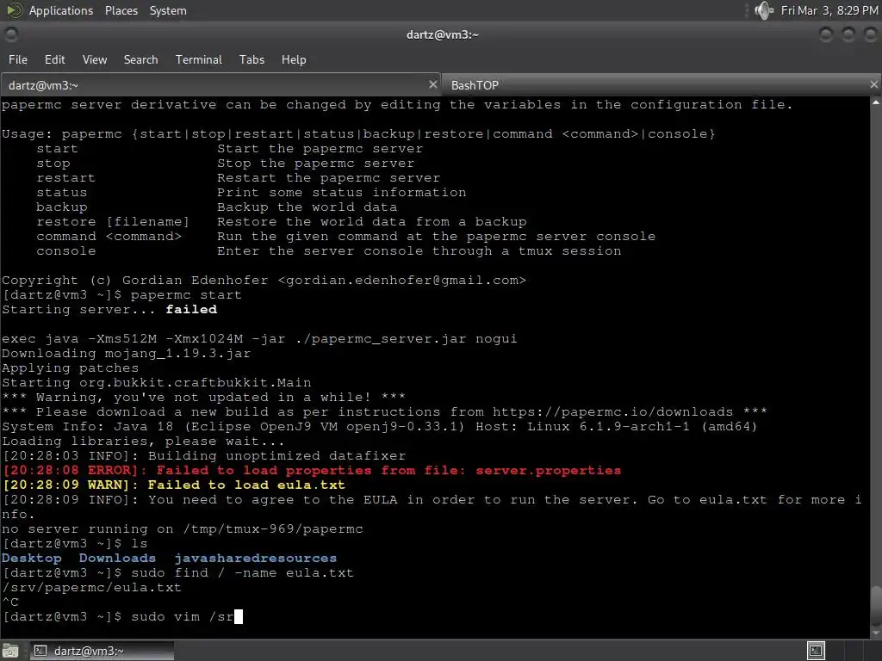Open the Edit menu
The width and height of the screenshot is (882, 661).
[x=54, y=59]
